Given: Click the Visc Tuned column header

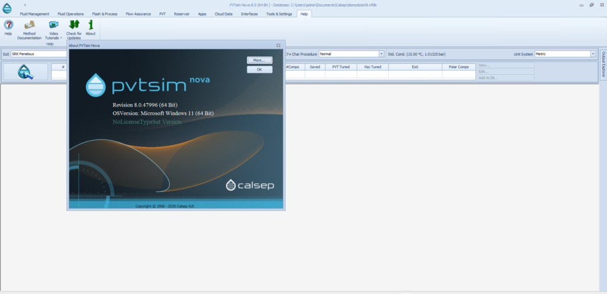Looking at the screenshot, I should tap(372, 67).
